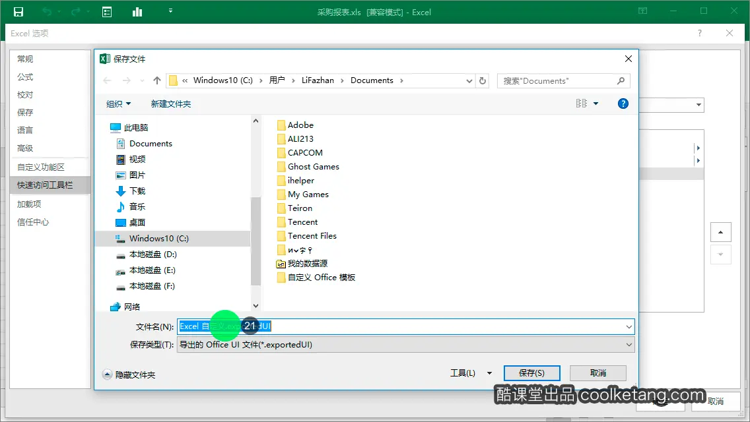Click the blue help icon in save dialog
The height and width of the screenshot is (422, 750).
[623, 104]
